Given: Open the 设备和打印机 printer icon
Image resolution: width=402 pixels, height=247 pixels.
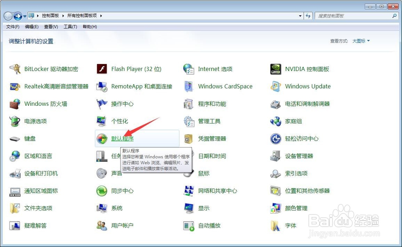Looking at the screenshot, I should point(15,174).
